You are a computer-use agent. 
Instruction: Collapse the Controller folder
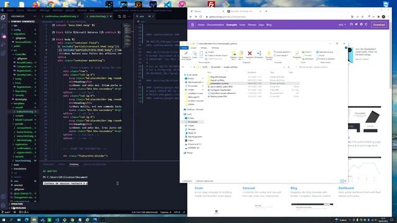[x=20, y=55]
